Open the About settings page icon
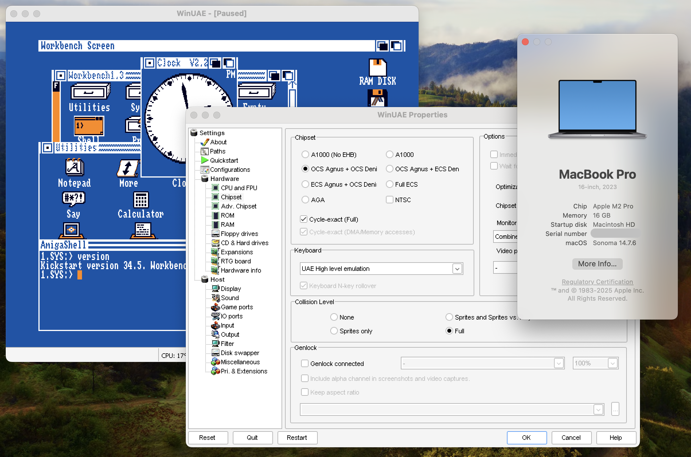691x457 pixels. coord(205,142)
